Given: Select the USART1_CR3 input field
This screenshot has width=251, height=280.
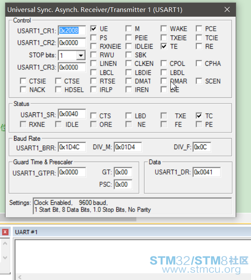Looking at the screenshot, I should (x=72, y=67).
